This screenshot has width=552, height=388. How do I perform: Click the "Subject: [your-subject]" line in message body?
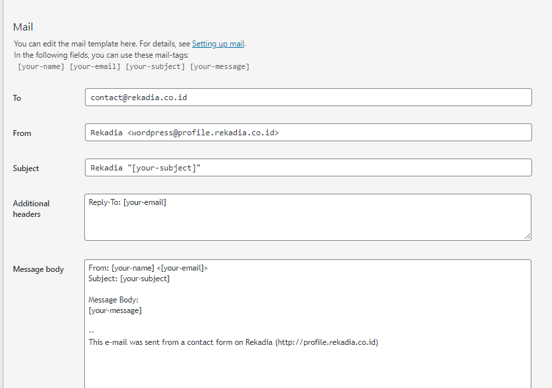point(129,279)
